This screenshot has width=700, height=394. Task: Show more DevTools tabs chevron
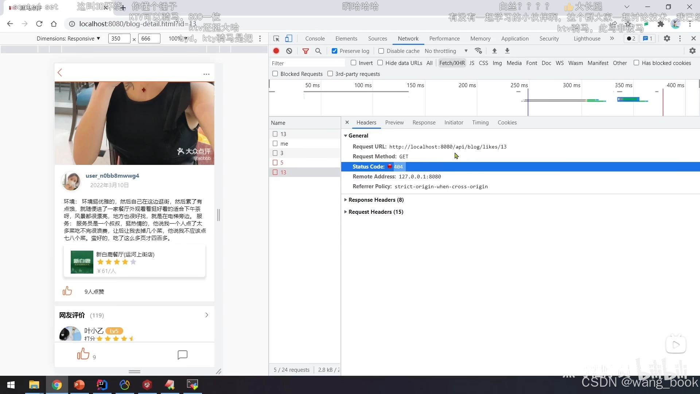[612, 39]
